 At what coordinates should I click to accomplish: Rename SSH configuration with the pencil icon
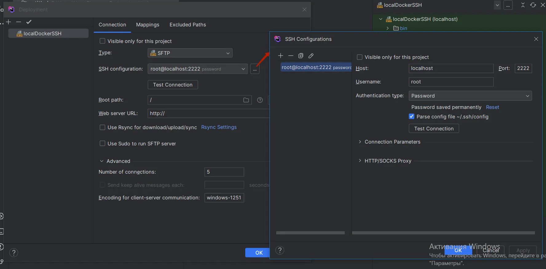coord(311,56)
